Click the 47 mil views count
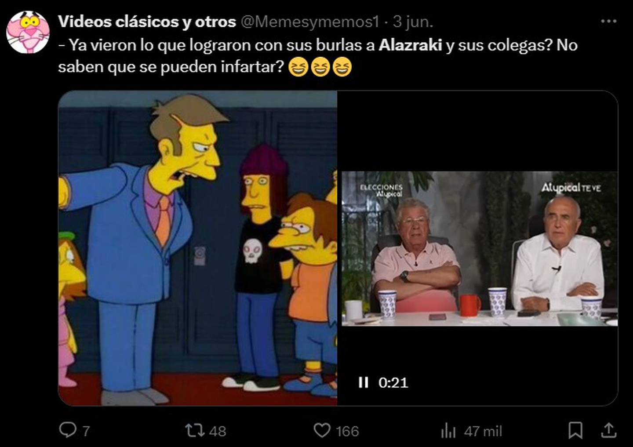The image size is (633, 447). tap(483, 431)
